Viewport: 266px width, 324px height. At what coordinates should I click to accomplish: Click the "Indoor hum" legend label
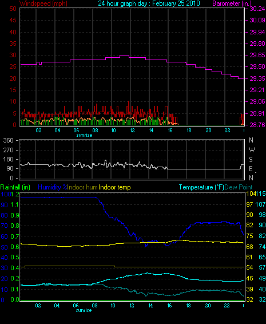(x=82, y=187)
